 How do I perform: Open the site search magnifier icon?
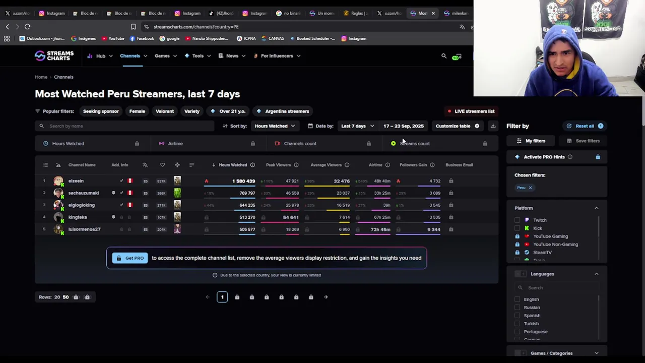tap(444, 56)
